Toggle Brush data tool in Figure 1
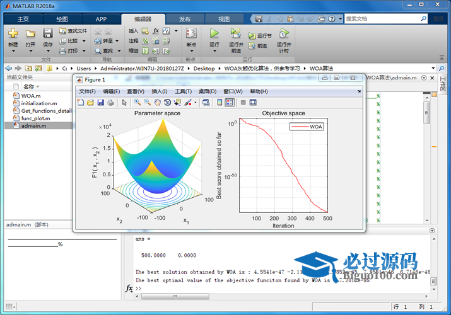This screenshot has height=315, width=451. pos(188,103)
